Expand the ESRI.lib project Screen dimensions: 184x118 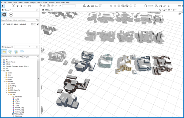coord(2,64)
